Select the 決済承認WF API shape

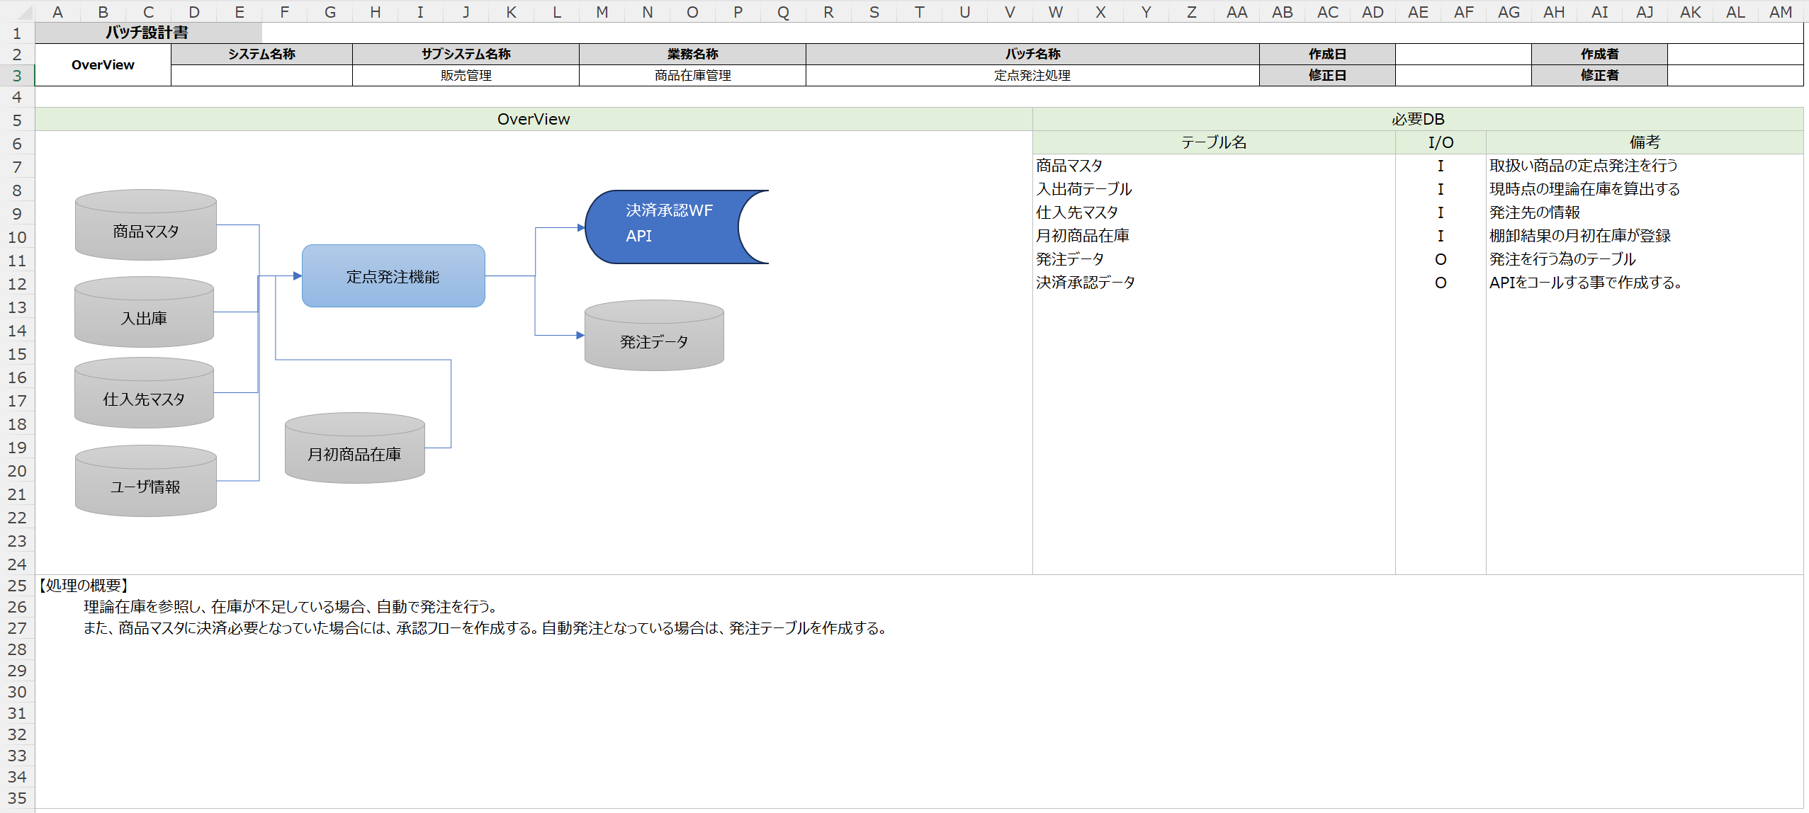pos(666,227)
